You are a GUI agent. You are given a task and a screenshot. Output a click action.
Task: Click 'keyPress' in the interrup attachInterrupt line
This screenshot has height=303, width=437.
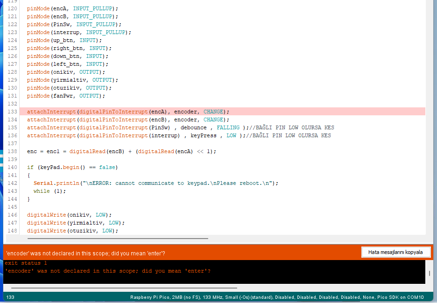[204, 135]
